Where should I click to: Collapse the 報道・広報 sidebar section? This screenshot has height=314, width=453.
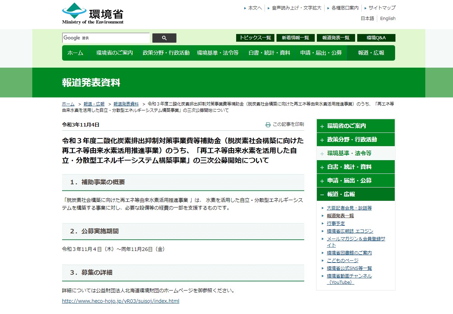tap(355, 194)
